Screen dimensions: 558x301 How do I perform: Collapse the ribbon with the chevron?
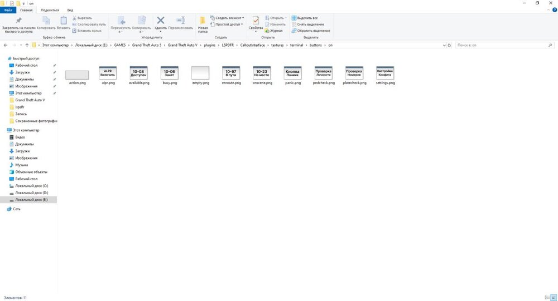tap(549, 10)
